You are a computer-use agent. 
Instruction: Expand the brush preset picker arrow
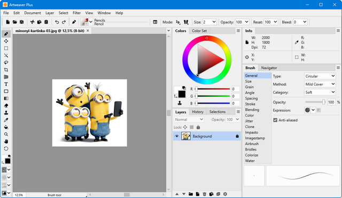(x=91, y=22)
